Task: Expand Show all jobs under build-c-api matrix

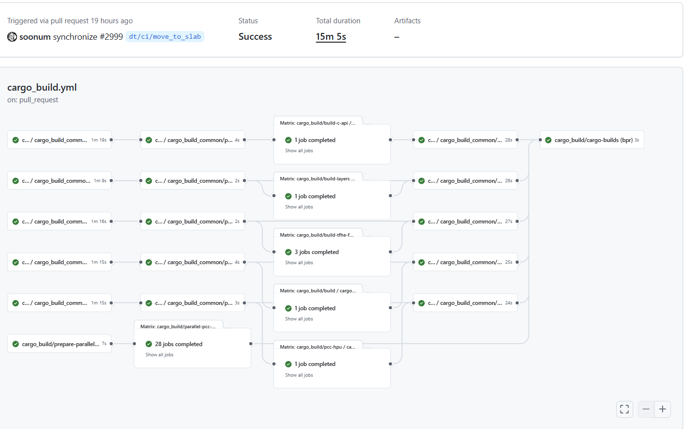Action: coord(299,151)
